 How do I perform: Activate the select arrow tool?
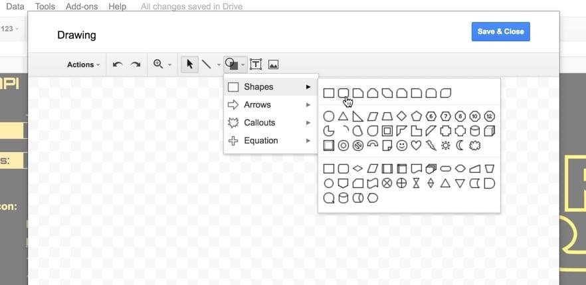(189, 64)
